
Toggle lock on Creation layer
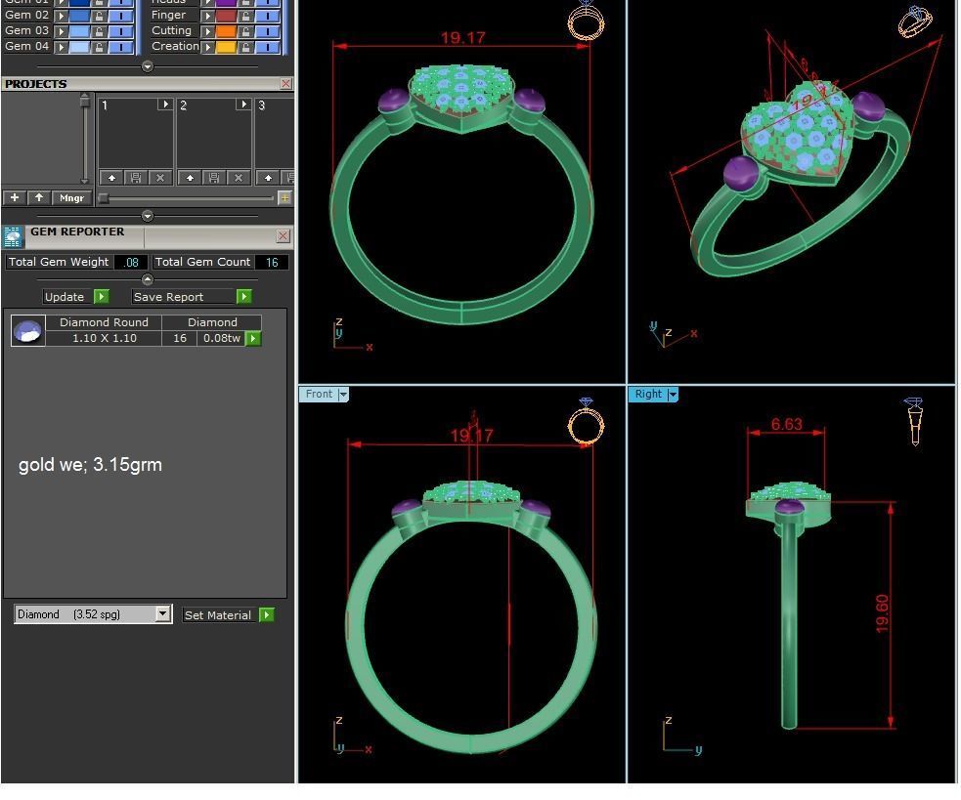(x=245, y=47)
